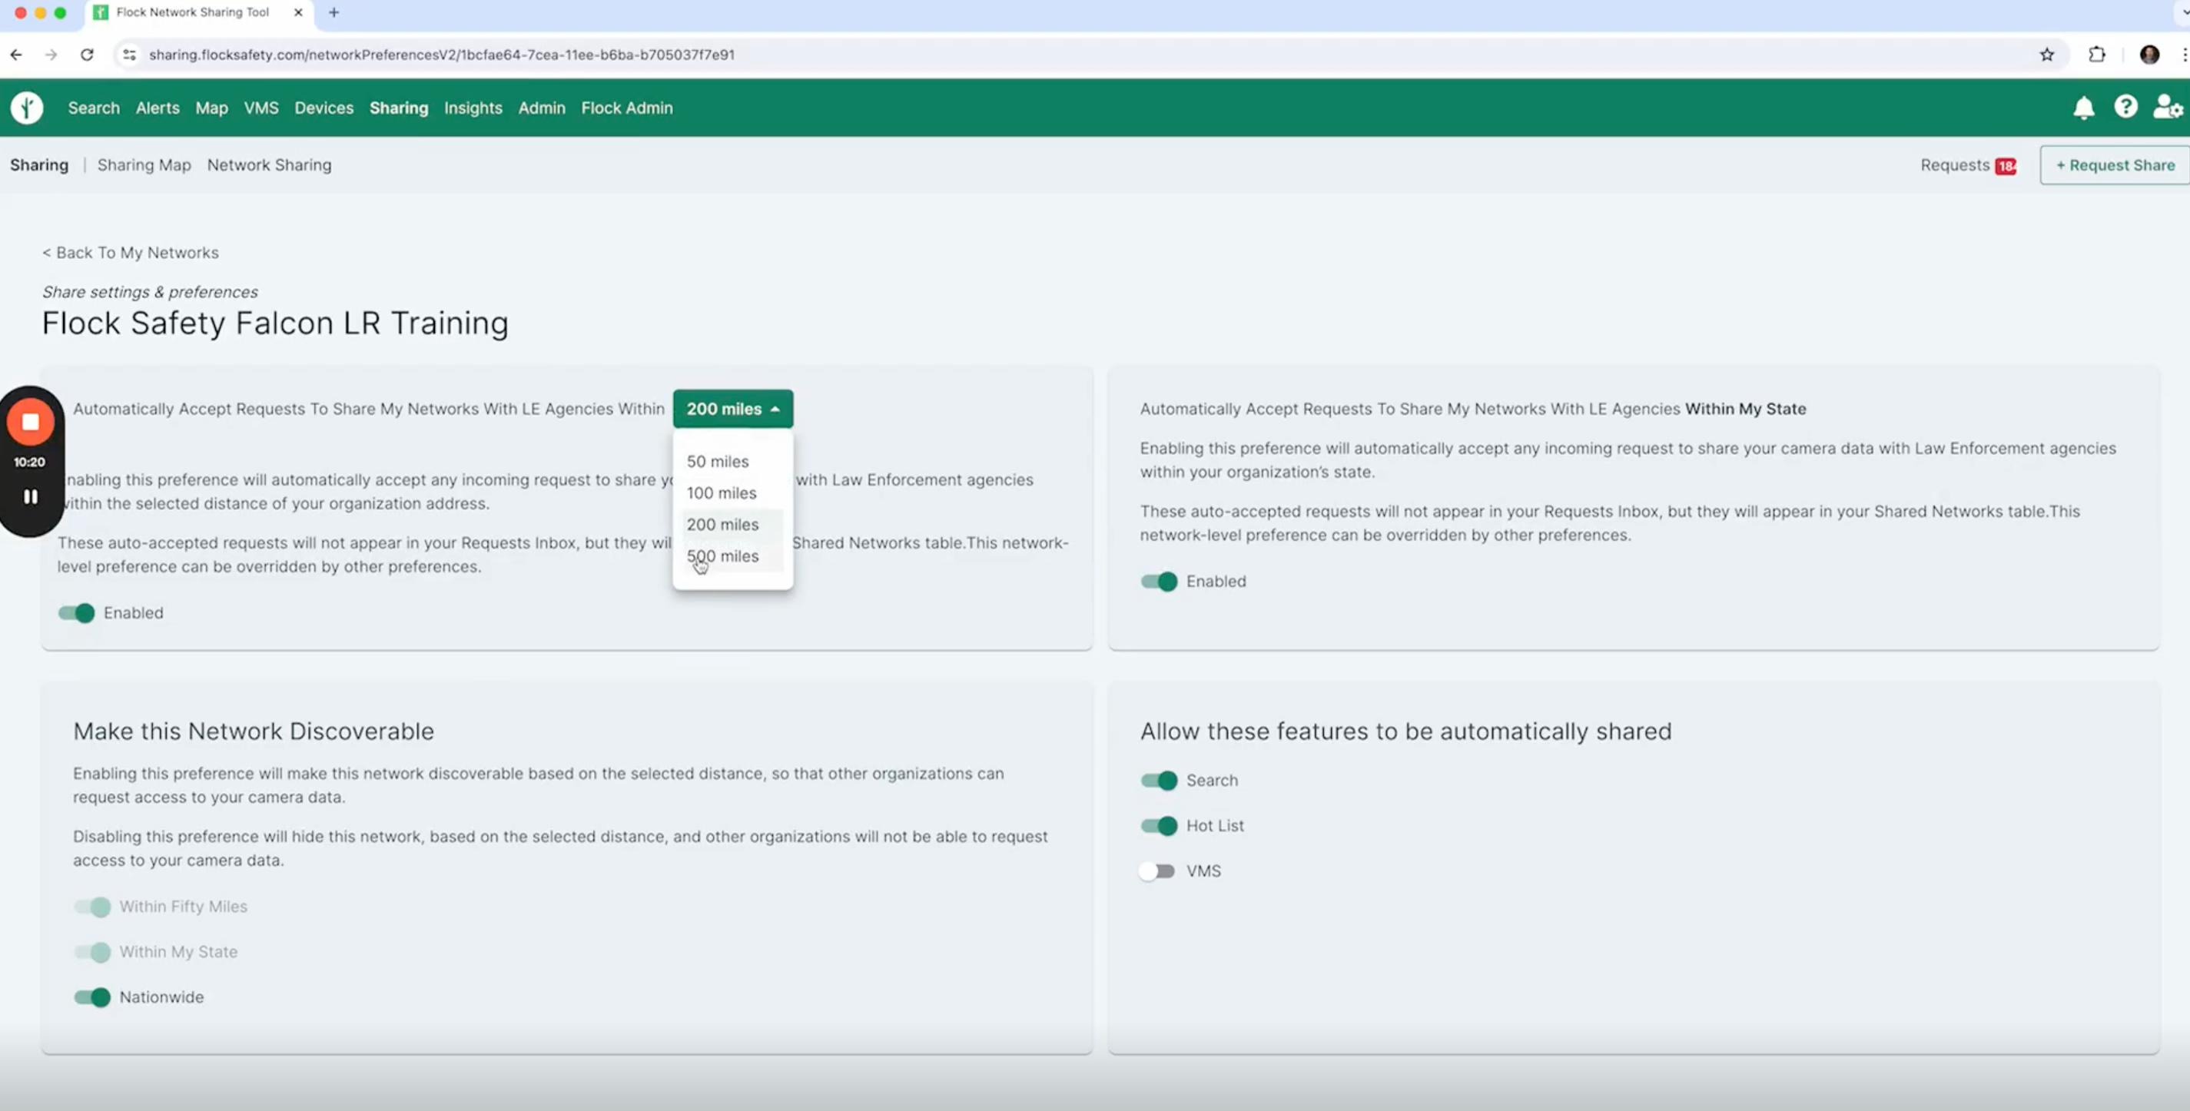The image size is (2190, 1111).
Task: Switch to the Sharing Map tab
Action: pyautogui.click(x=144, y=165)
